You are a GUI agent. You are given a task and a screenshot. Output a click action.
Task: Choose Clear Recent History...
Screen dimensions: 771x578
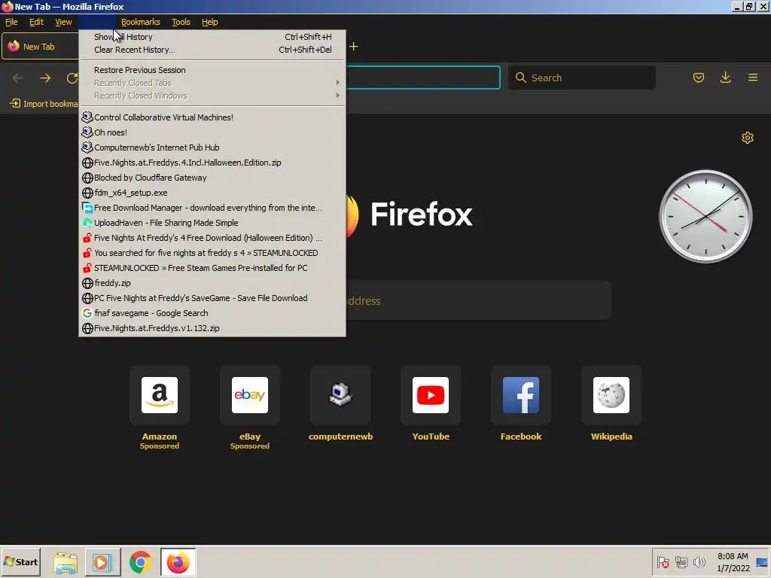point(212,50)
